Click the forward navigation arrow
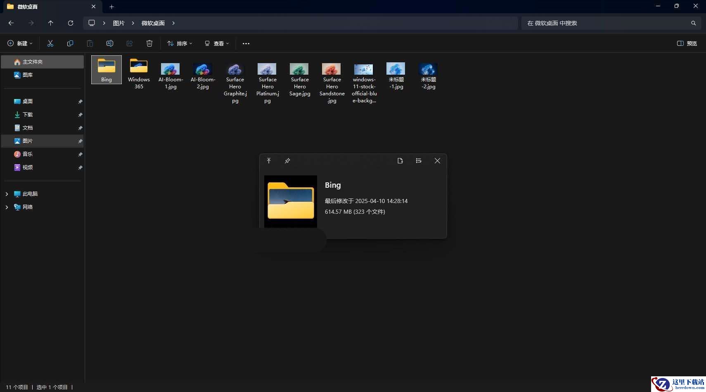Screen dimensions: 706x392 click(x=31, y=23)
